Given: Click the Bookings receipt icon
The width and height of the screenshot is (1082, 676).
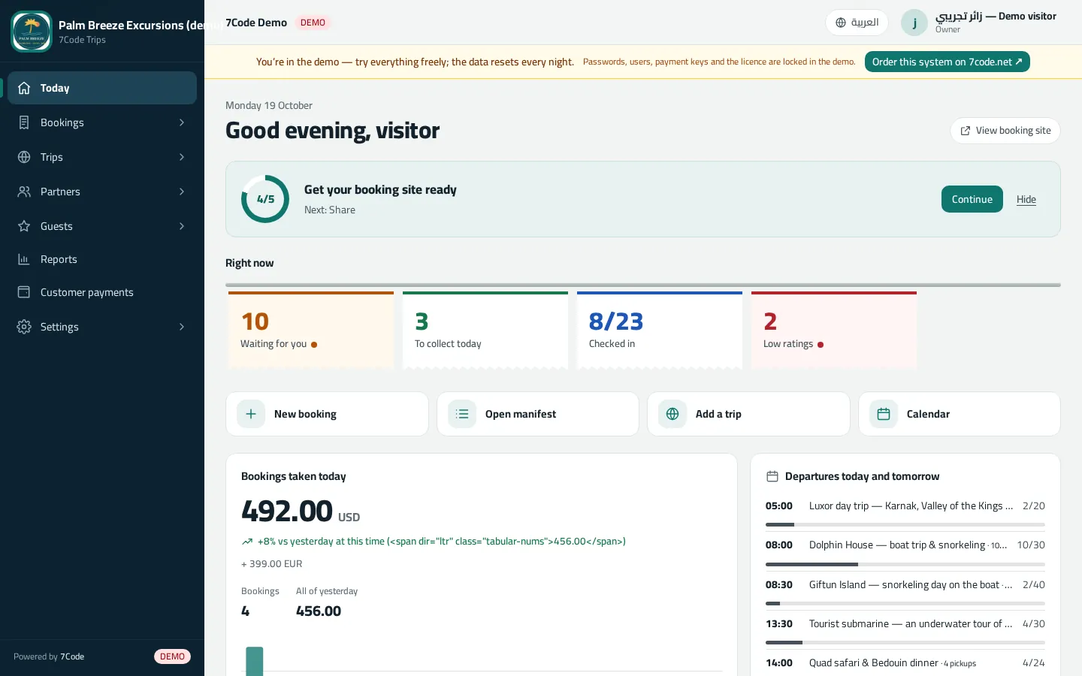Looking at the screenshot, I should coord(24,122).
